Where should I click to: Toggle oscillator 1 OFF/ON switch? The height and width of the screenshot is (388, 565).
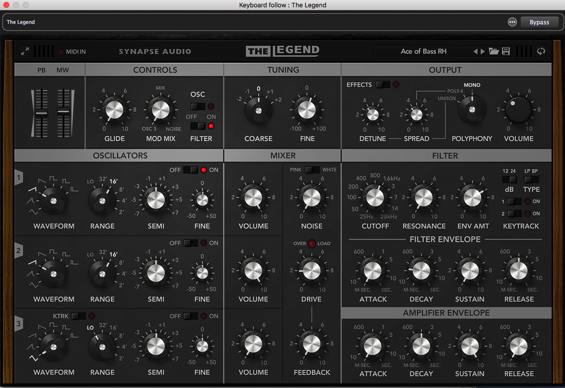coord(190,170)
